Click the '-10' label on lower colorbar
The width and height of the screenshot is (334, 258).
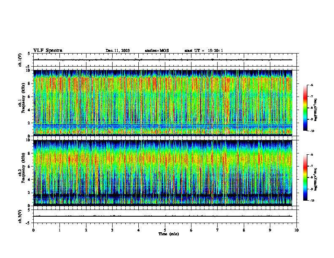point(312,201)
